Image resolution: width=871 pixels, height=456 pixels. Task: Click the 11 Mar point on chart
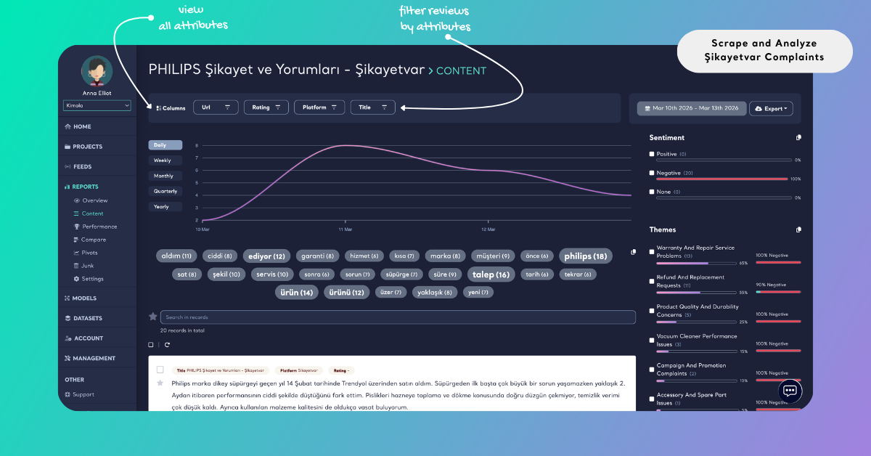click(x=345, y=145)
